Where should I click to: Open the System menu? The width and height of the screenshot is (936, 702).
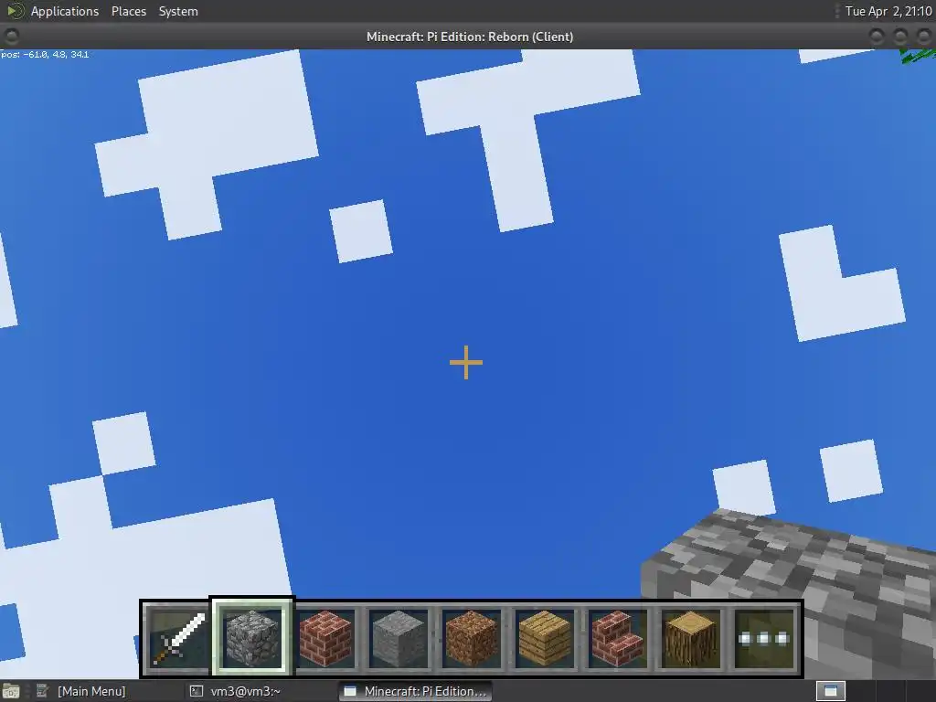178,11
